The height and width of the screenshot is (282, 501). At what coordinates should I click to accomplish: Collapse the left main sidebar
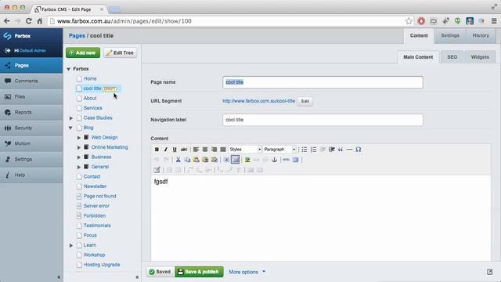(x=59, y=277)
